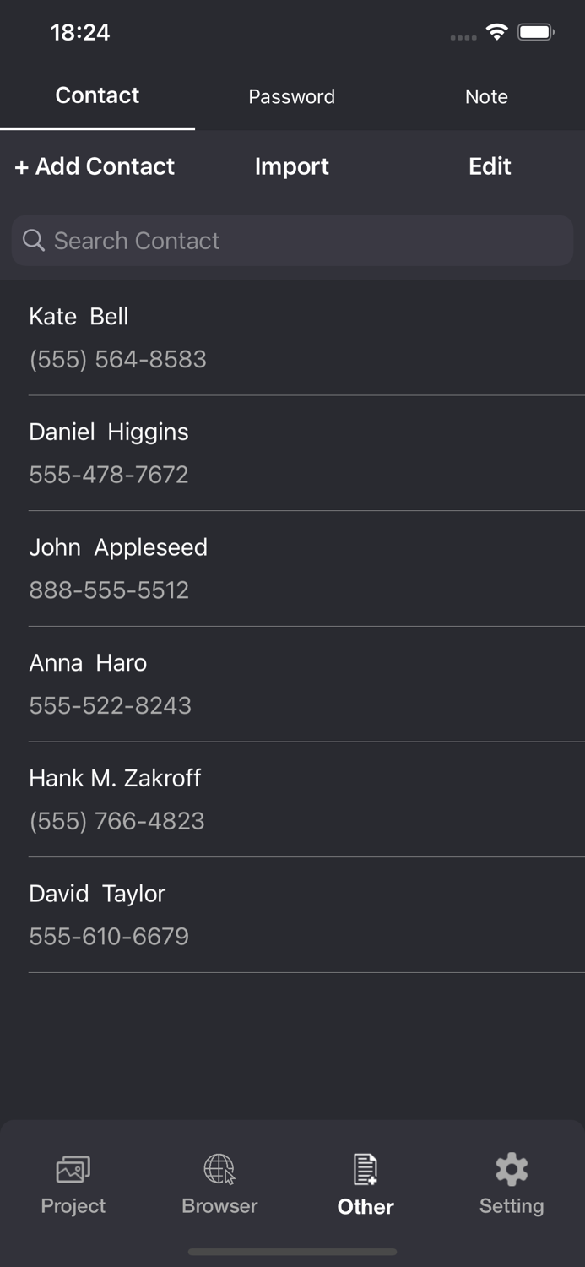Open the Project tab photo icon
The height and width of the screenshot is (1267, 585).
tap(73, 1170)
